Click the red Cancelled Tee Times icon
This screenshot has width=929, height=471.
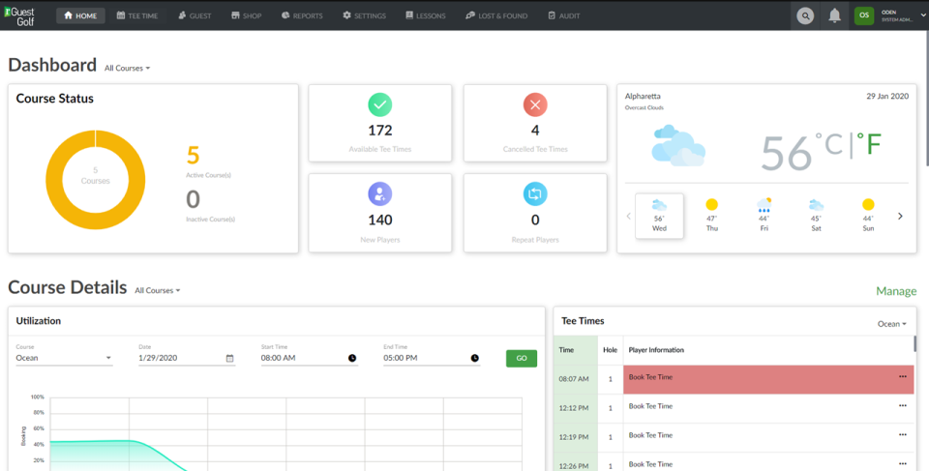(x=535, y=104)
